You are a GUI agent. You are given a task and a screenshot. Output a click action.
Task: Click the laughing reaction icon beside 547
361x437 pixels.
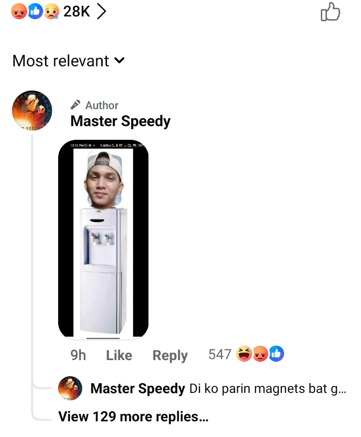pos(244,354)
